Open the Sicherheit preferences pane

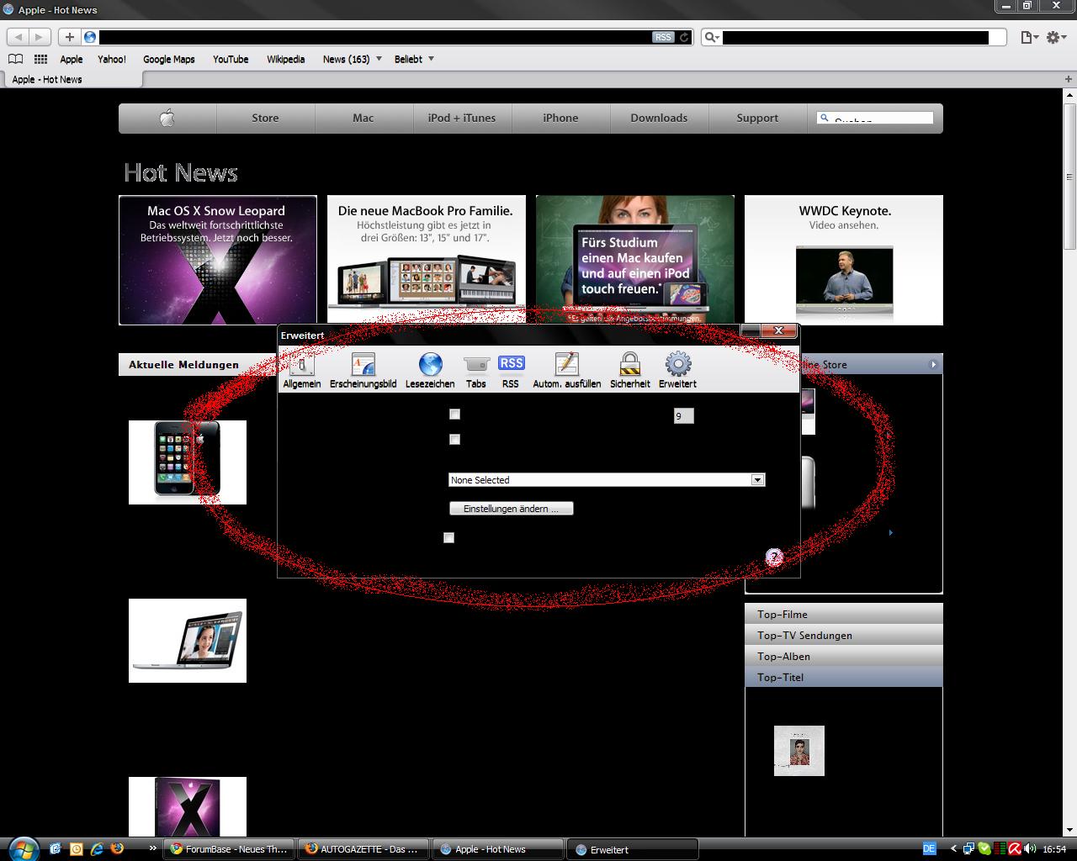pos(629,370)
